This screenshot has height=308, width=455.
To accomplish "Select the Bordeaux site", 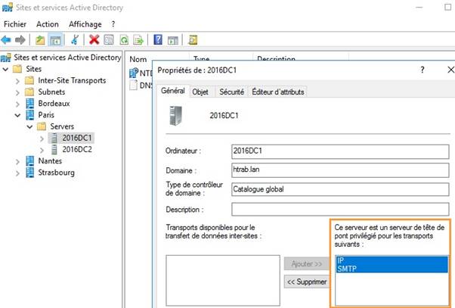I will [x=54, y=104].
